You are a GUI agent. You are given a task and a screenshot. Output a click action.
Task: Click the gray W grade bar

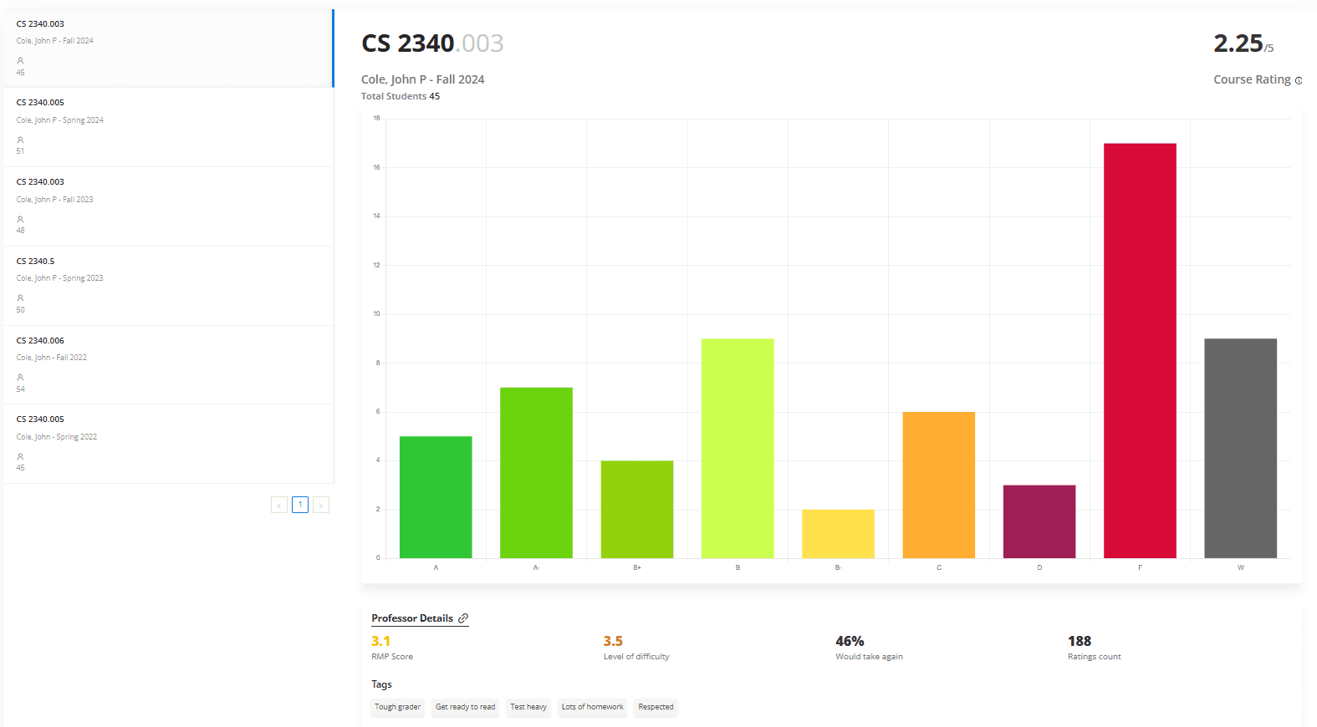point(1241,448)
